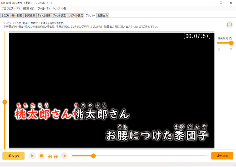Screen dimensions: 236x167
Task: Open the ツール (T) menu
Action: click(x=43, y=9)
